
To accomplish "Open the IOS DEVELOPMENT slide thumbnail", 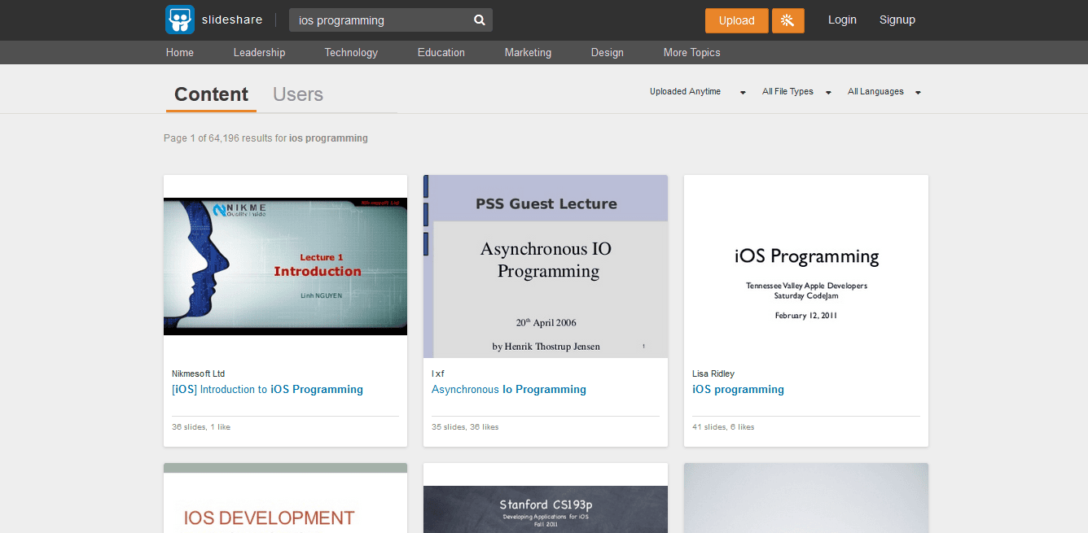I will (285, 498).
